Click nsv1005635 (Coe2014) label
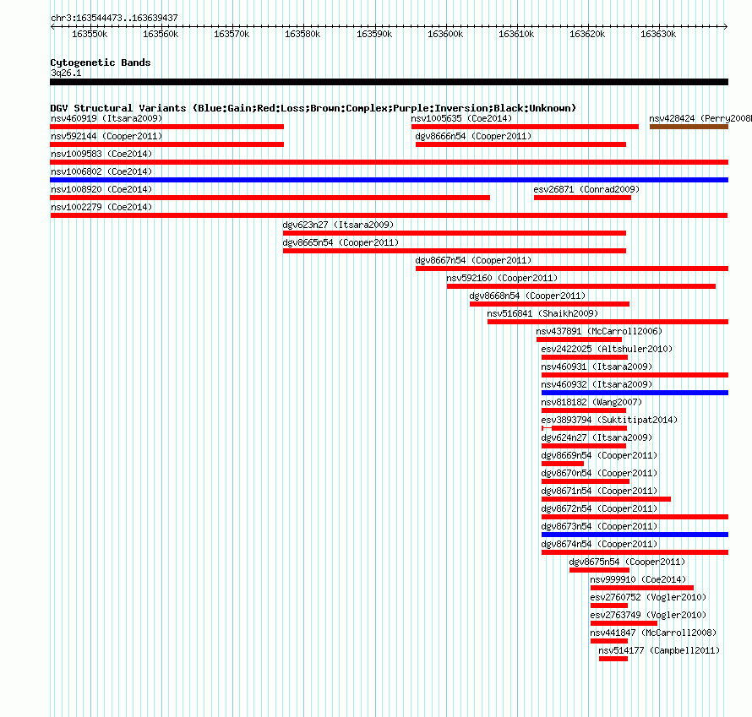The image size is (752, 717). point(461,118)
